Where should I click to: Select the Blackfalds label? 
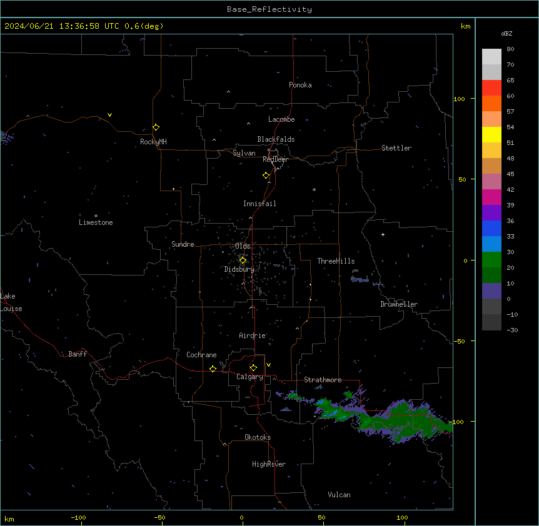click(x=276, y=139)
